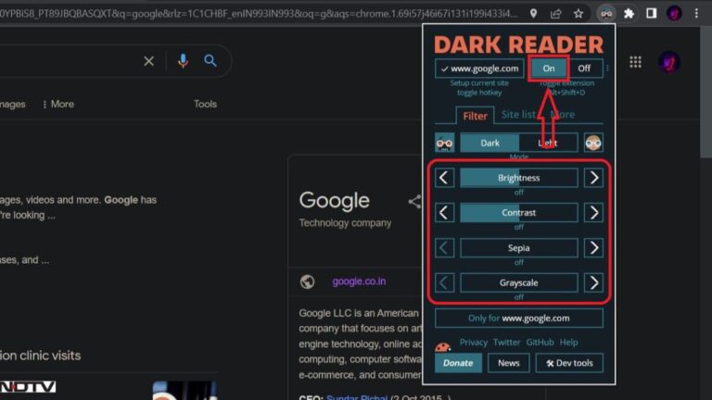Bookmark this page with the star icon
Viewport: 712px width, 400px height.
point(578,14)
